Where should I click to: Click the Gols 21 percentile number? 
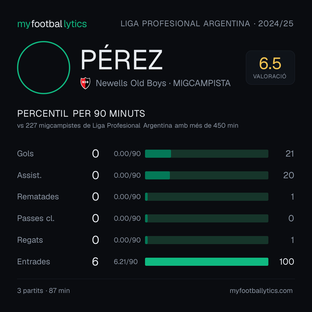pos(290,154)
